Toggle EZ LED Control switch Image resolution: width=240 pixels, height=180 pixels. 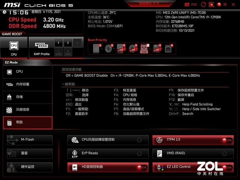(227, 167)
